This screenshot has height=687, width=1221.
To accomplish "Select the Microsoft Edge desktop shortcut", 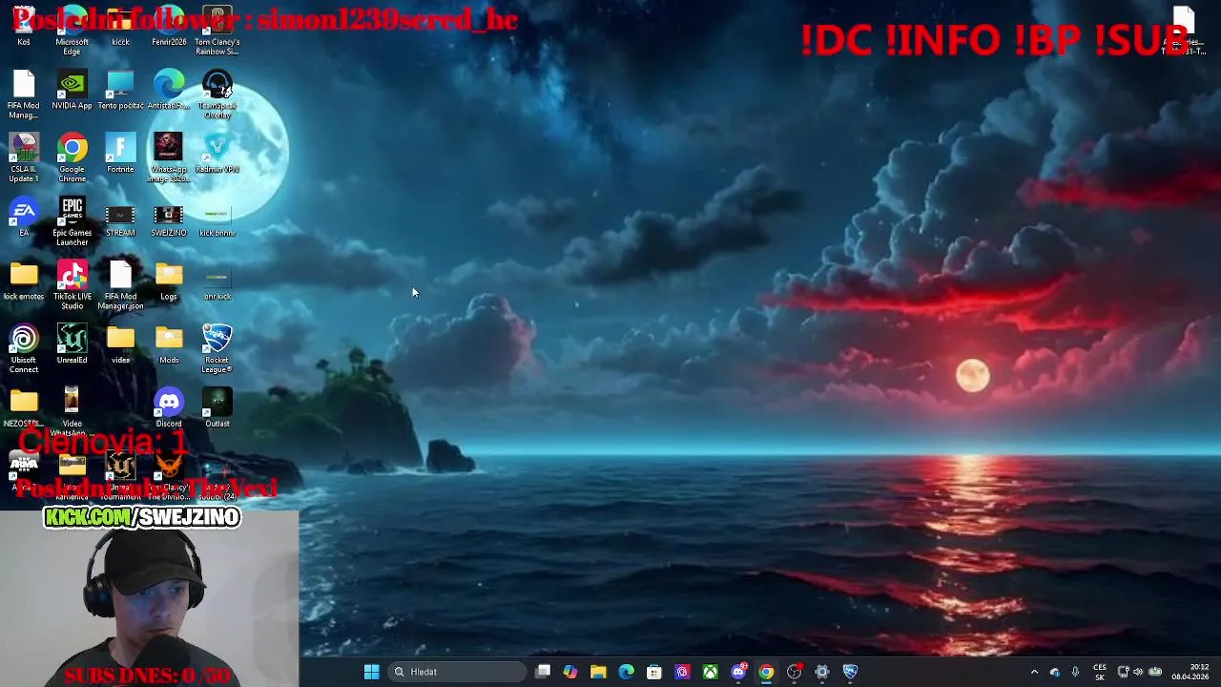I will [72, 31].
